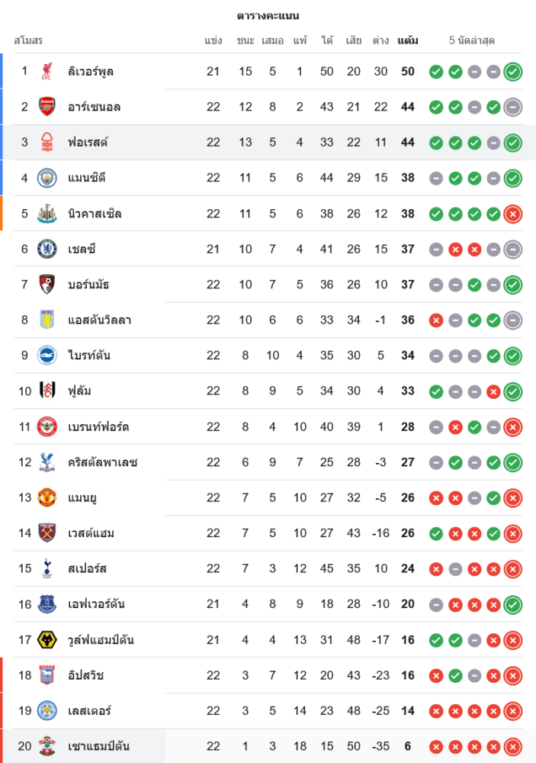Click the Wolverhampton wolf crest icon
Screen dimensions: 536x763
[x=47, y=639]
